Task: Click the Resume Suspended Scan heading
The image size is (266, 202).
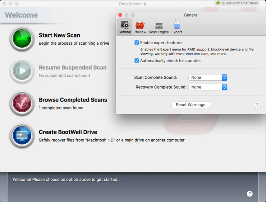Action: (x=73, y=67)
